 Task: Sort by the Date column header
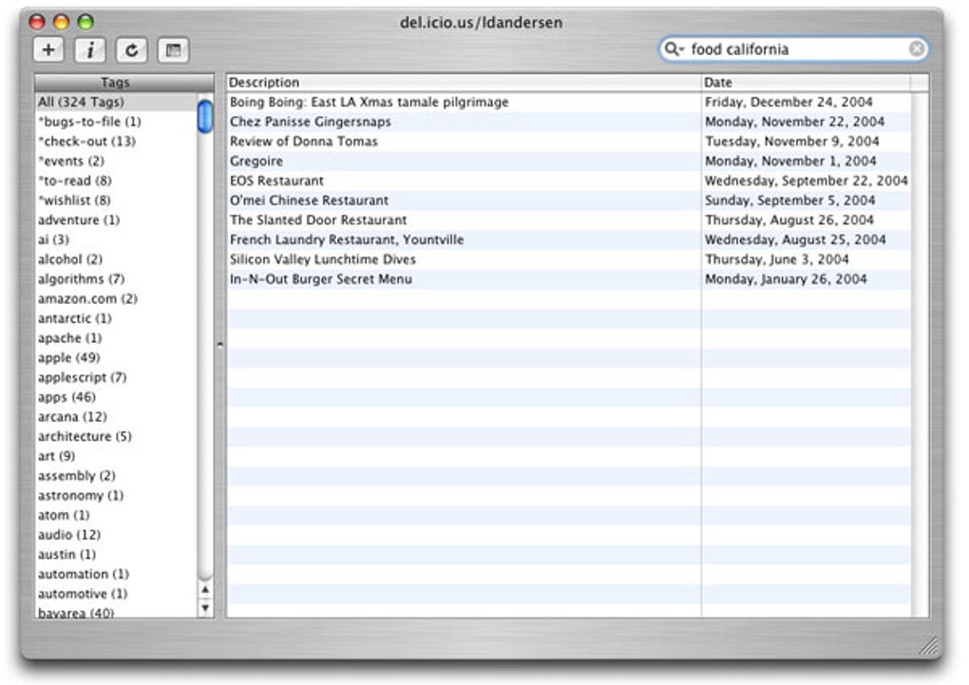806,83
